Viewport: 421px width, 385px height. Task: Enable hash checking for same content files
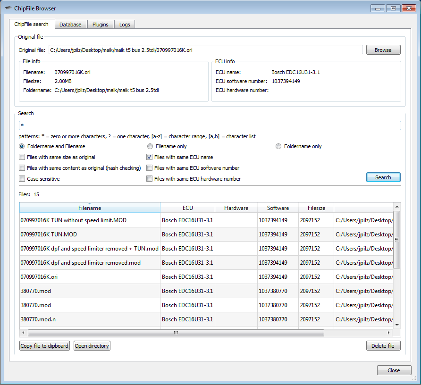tap(21, 168)
